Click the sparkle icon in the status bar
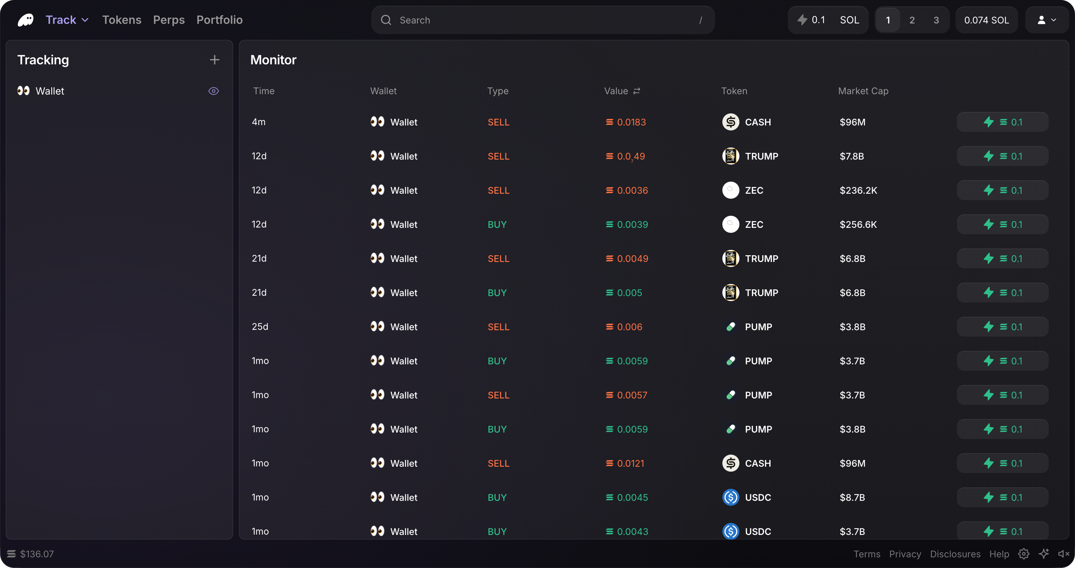 (x=1044, y=554)
